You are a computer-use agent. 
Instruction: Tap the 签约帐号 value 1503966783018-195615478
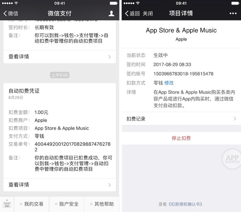point(183,74)
